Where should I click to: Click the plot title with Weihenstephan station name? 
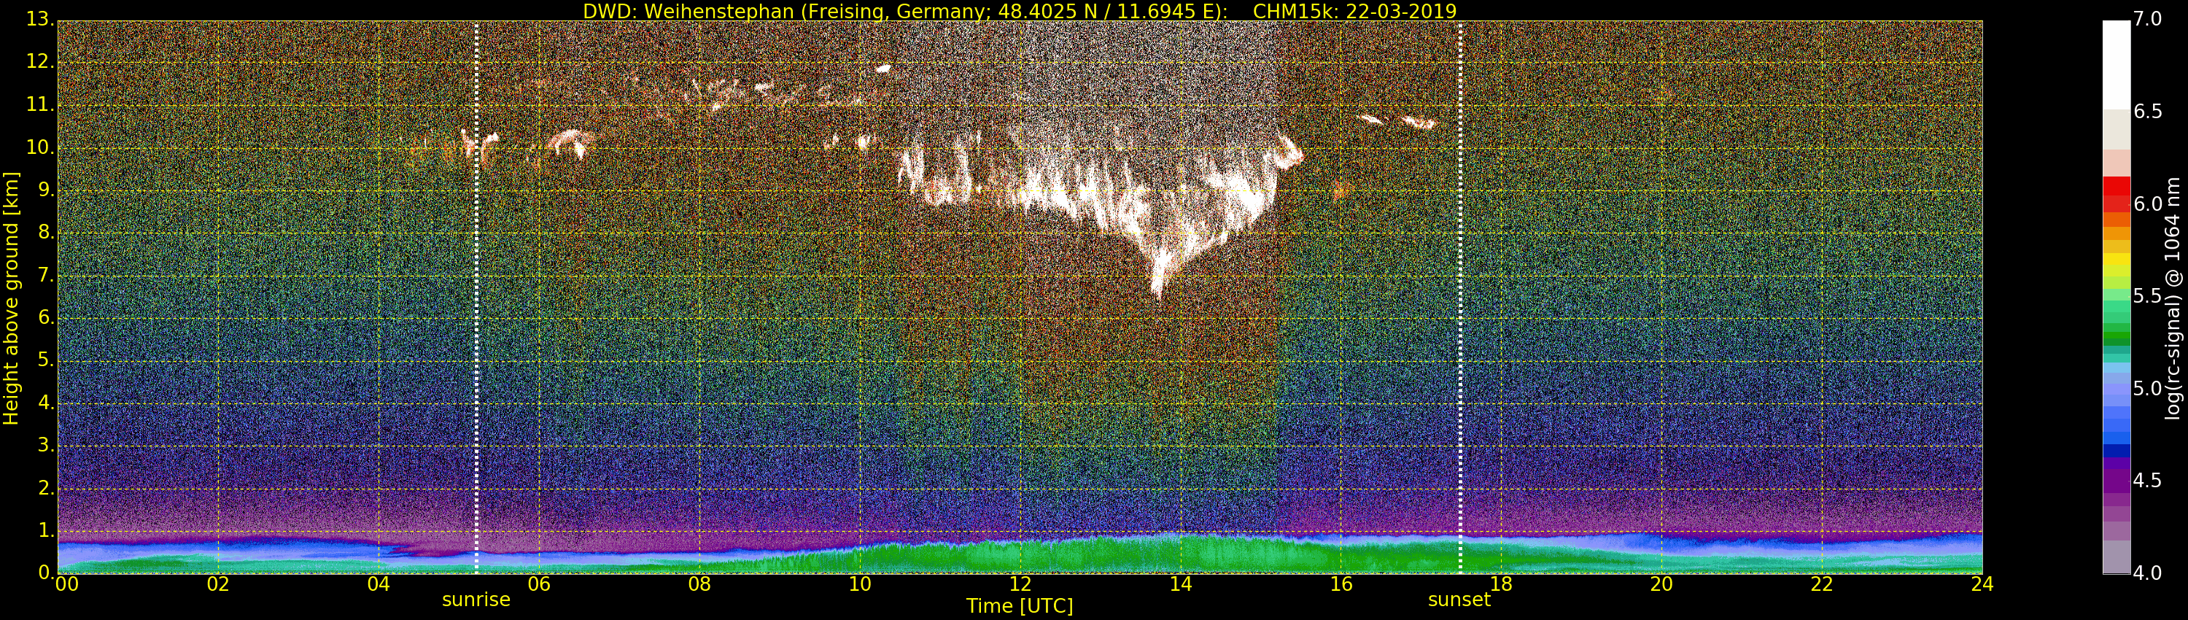pos(1020,11)
